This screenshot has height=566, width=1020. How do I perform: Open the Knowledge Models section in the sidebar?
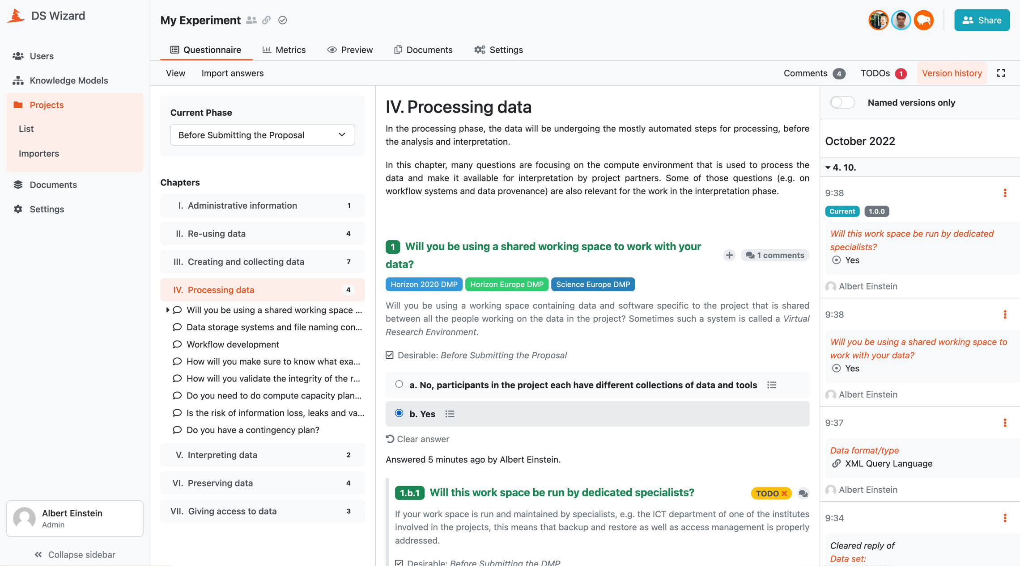click(69, 80)
